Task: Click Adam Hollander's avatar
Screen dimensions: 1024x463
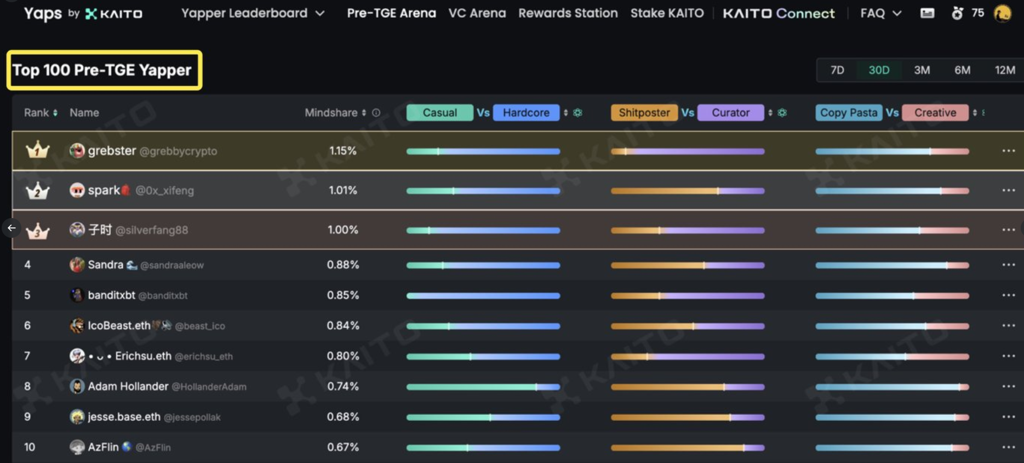Action: 77,386
